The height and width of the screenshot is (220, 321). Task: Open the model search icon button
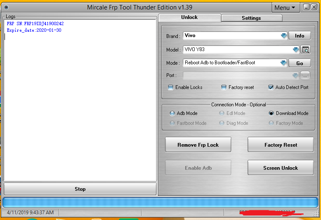click(x=305, y=50)
